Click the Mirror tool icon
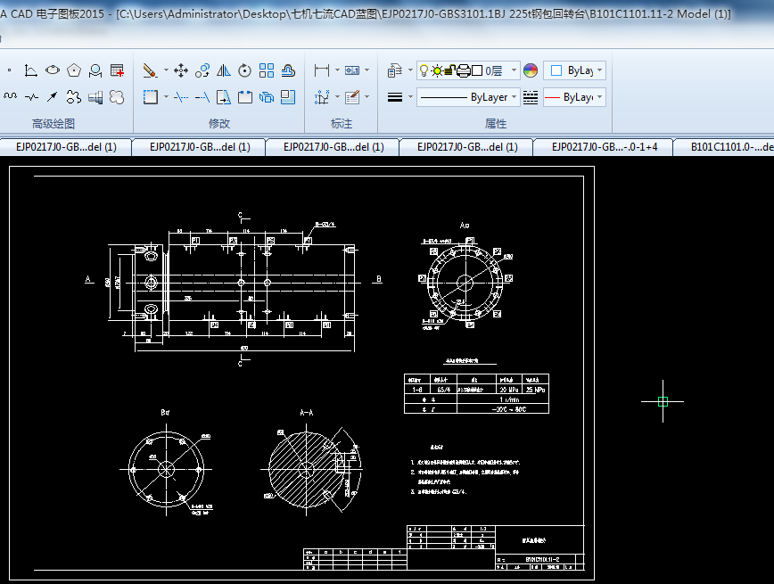 click(x=224, y=70)
